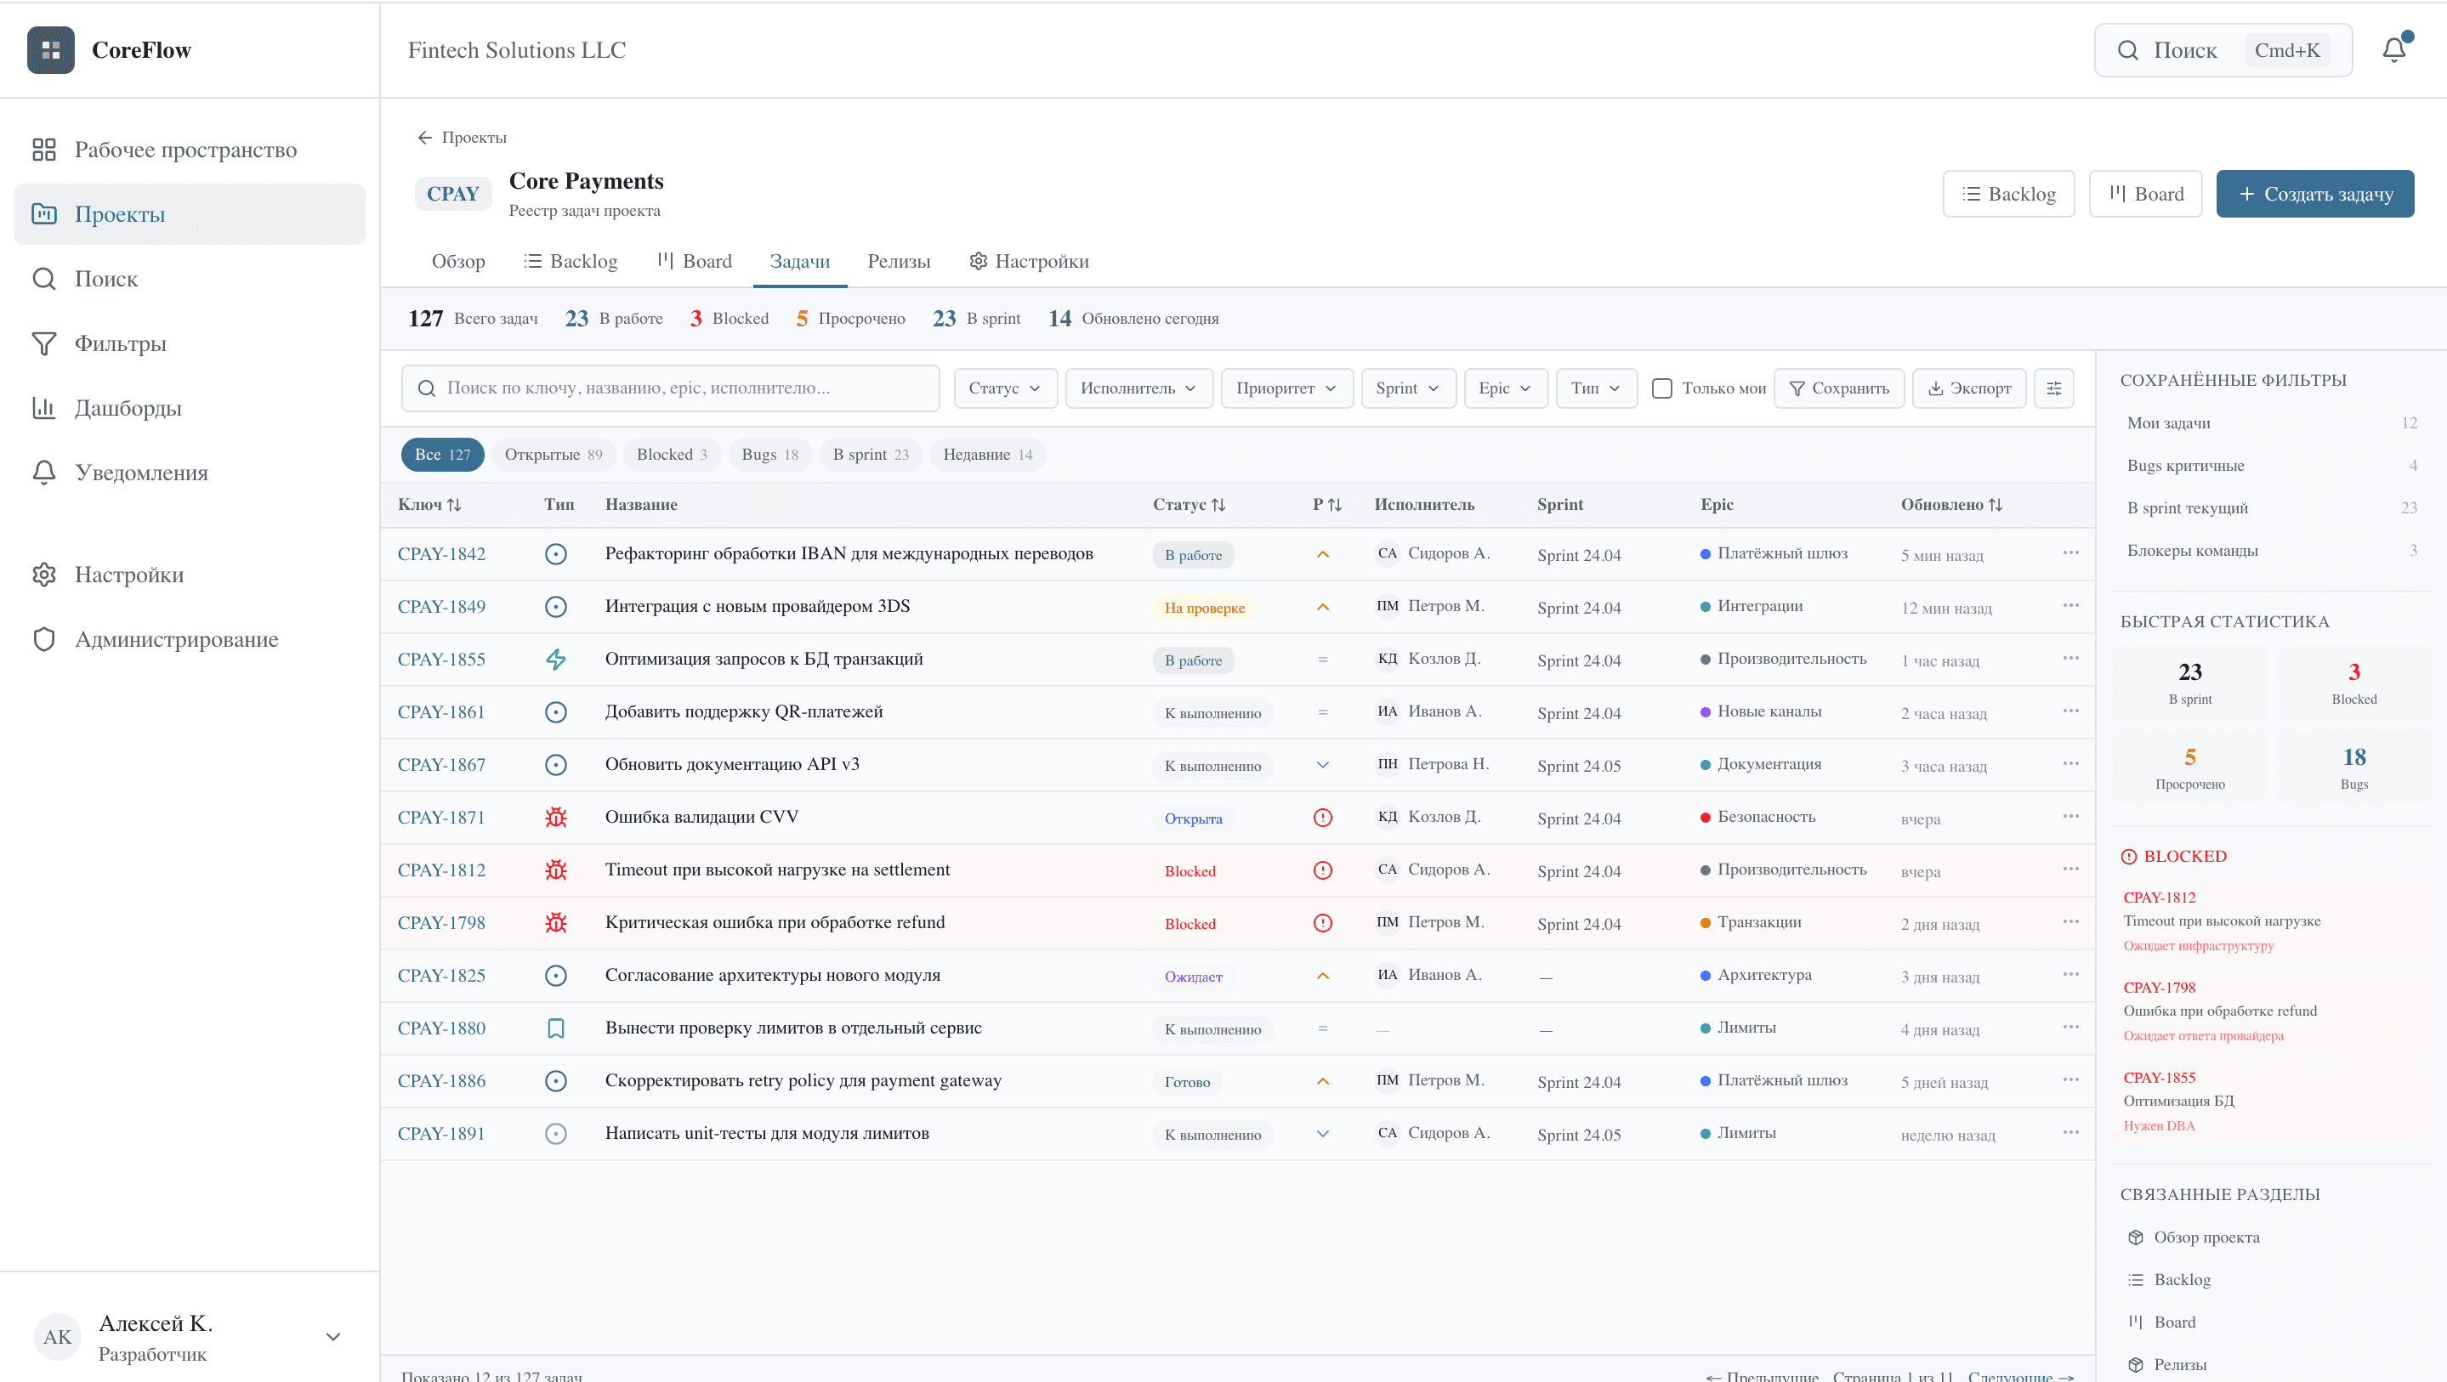The height and width of the screenshot is (1382, 2447).
Task: Toggle the Bugs 18 filter chip
Action: tap(769, 454)
